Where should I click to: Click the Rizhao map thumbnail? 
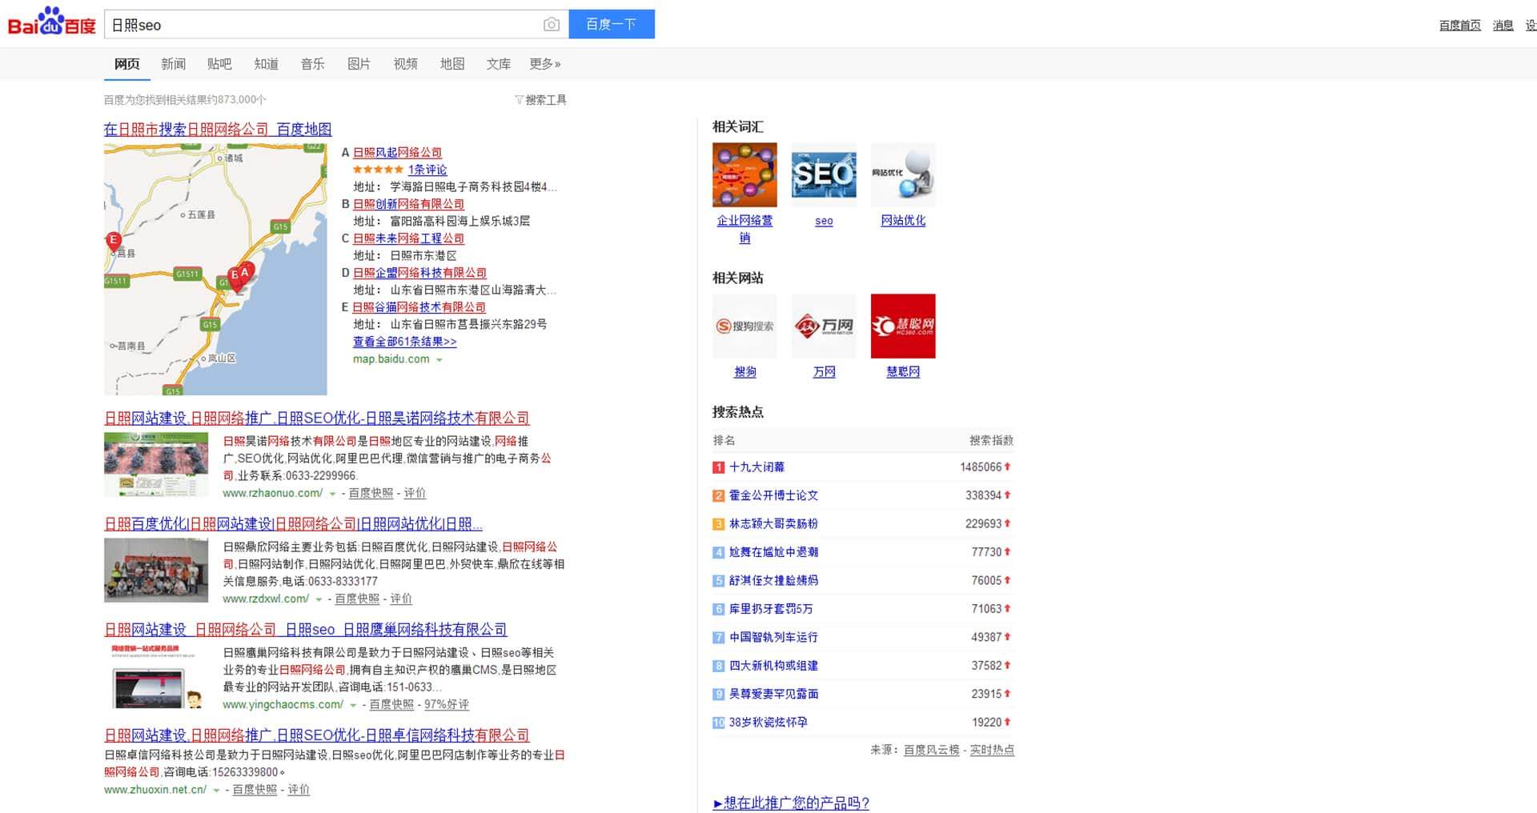(215, 270)
